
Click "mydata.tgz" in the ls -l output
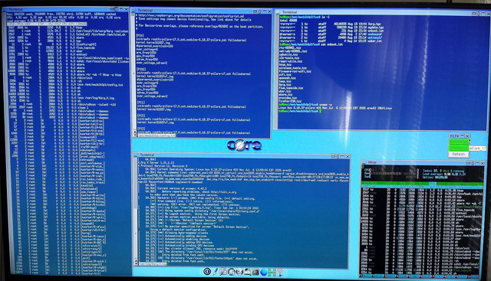coord(375,28)
